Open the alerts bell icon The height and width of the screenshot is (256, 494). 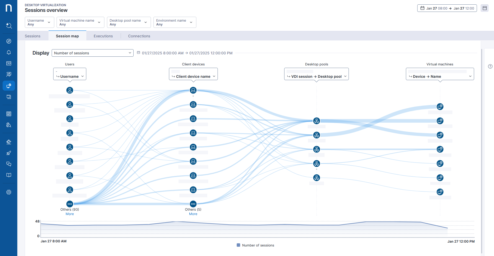tap(9, 53)
